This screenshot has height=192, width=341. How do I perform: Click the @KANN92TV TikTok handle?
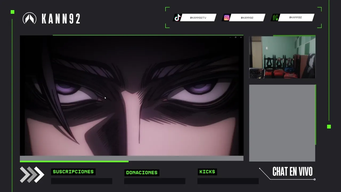pyautogui.click(x=198, y=18)
